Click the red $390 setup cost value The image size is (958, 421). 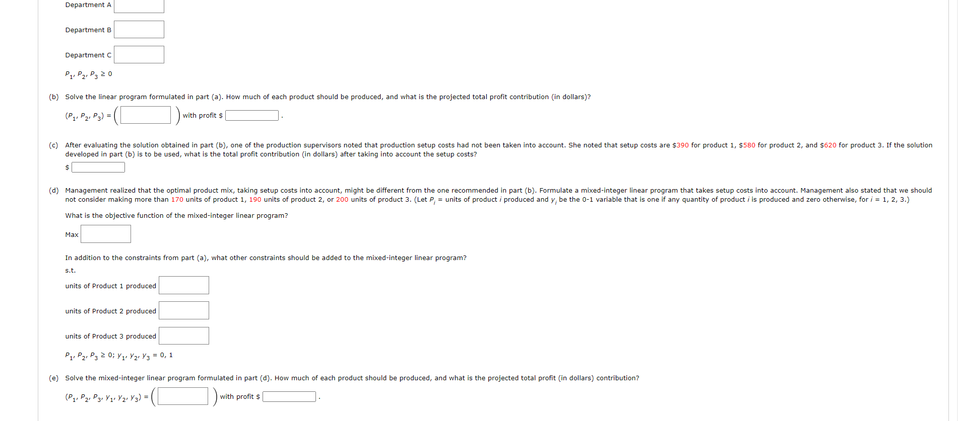[x=680, y=145]
